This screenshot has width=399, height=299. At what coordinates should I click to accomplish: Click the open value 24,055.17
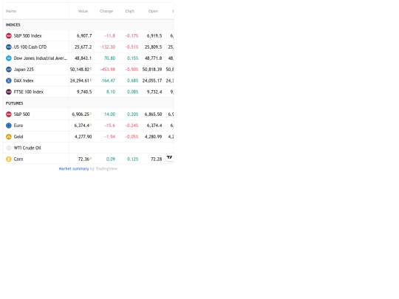point(152,80)
